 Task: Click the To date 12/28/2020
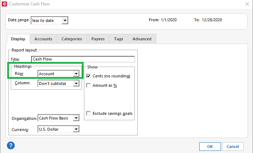tap(212, 20)
